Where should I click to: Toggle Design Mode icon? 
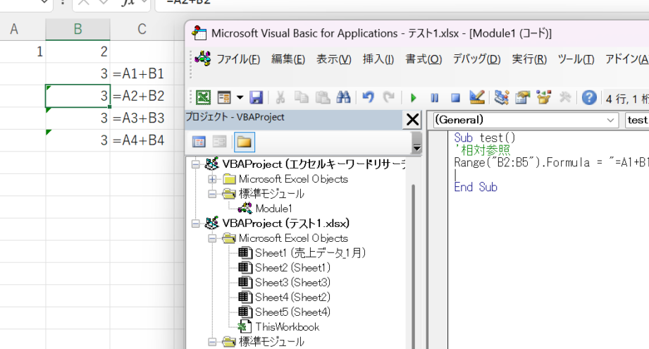pyautogui.click(x=476, y=97)
